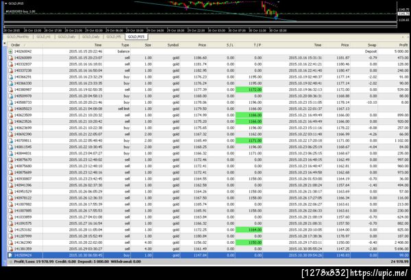This screenshot has width=411, height=280.
Task: Click the T / P column header
Action: [257, 45]
